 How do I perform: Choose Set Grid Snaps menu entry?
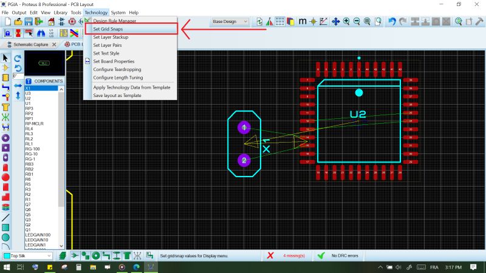click(131, 29)
